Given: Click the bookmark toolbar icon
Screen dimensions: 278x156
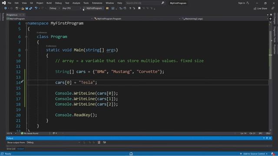Looking at the screenshot, I should (x=139, y=8).
